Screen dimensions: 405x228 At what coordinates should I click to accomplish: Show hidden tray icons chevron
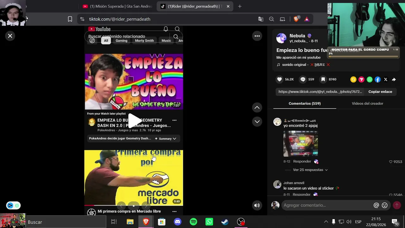pyautogui.click(x=326, y=222)
